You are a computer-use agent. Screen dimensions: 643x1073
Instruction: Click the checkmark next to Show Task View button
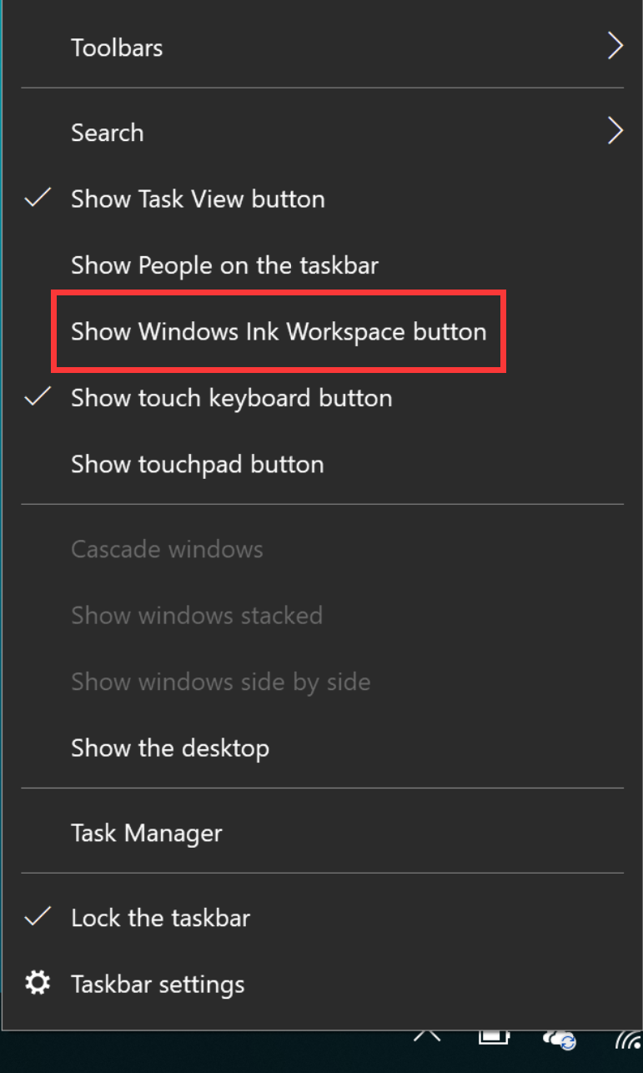click(x=37, y=198)
